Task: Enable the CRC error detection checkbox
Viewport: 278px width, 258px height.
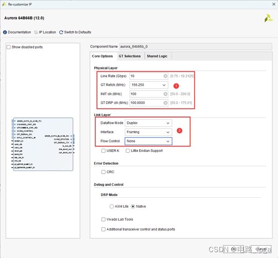Action: (x=103, y=172)
